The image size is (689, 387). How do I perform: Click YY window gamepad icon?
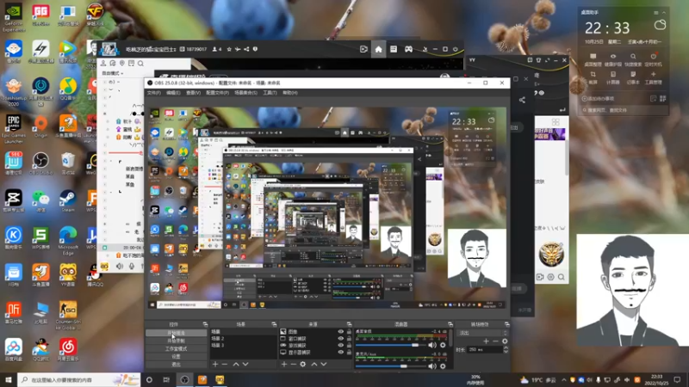pyautogui.click(x=408, y=49)
